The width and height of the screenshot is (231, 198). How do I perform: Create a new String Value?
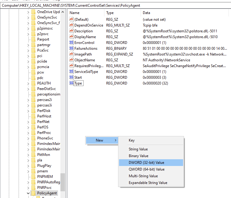(x=151, y=149)
